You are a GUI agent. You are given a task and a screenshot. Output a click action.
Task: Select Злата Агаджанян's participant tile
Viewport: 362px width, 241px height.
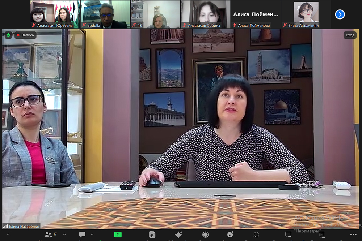306,14
